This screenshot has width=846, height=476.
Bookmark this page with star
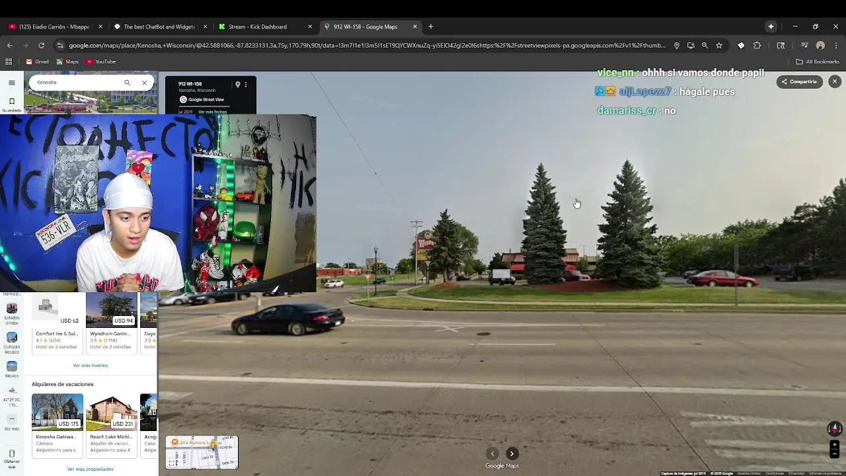tap(719, 46)
